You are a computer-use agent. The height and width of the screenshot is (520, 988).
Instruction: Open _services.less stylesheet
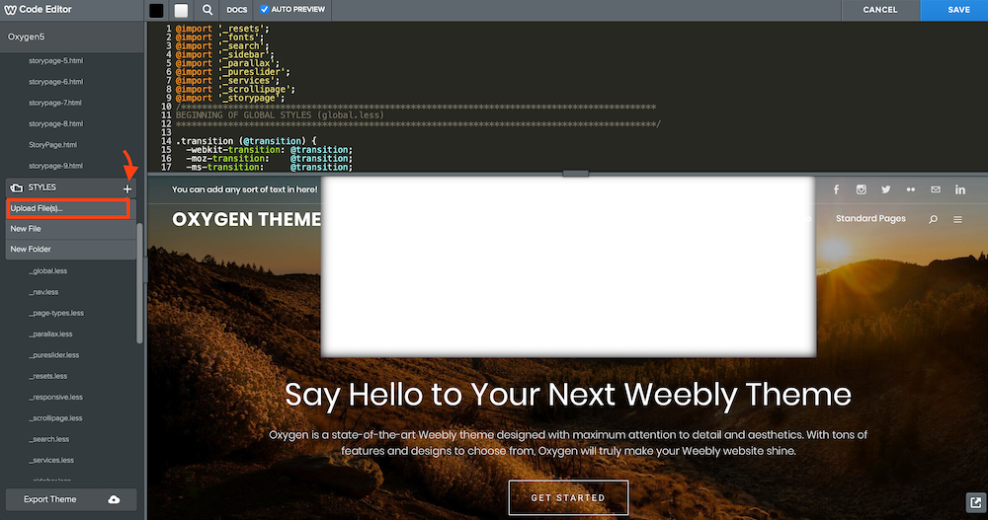[51, 460]
